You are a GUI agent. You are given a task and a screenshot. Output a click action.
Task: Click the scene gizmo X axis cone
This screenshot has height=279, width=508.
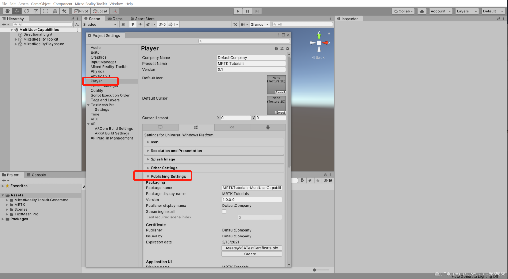click(x=325, y=43)
